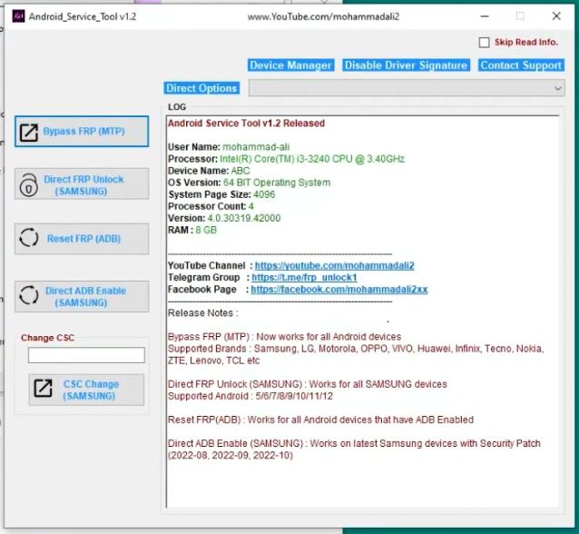Open Contact Support

pos(521,65)
